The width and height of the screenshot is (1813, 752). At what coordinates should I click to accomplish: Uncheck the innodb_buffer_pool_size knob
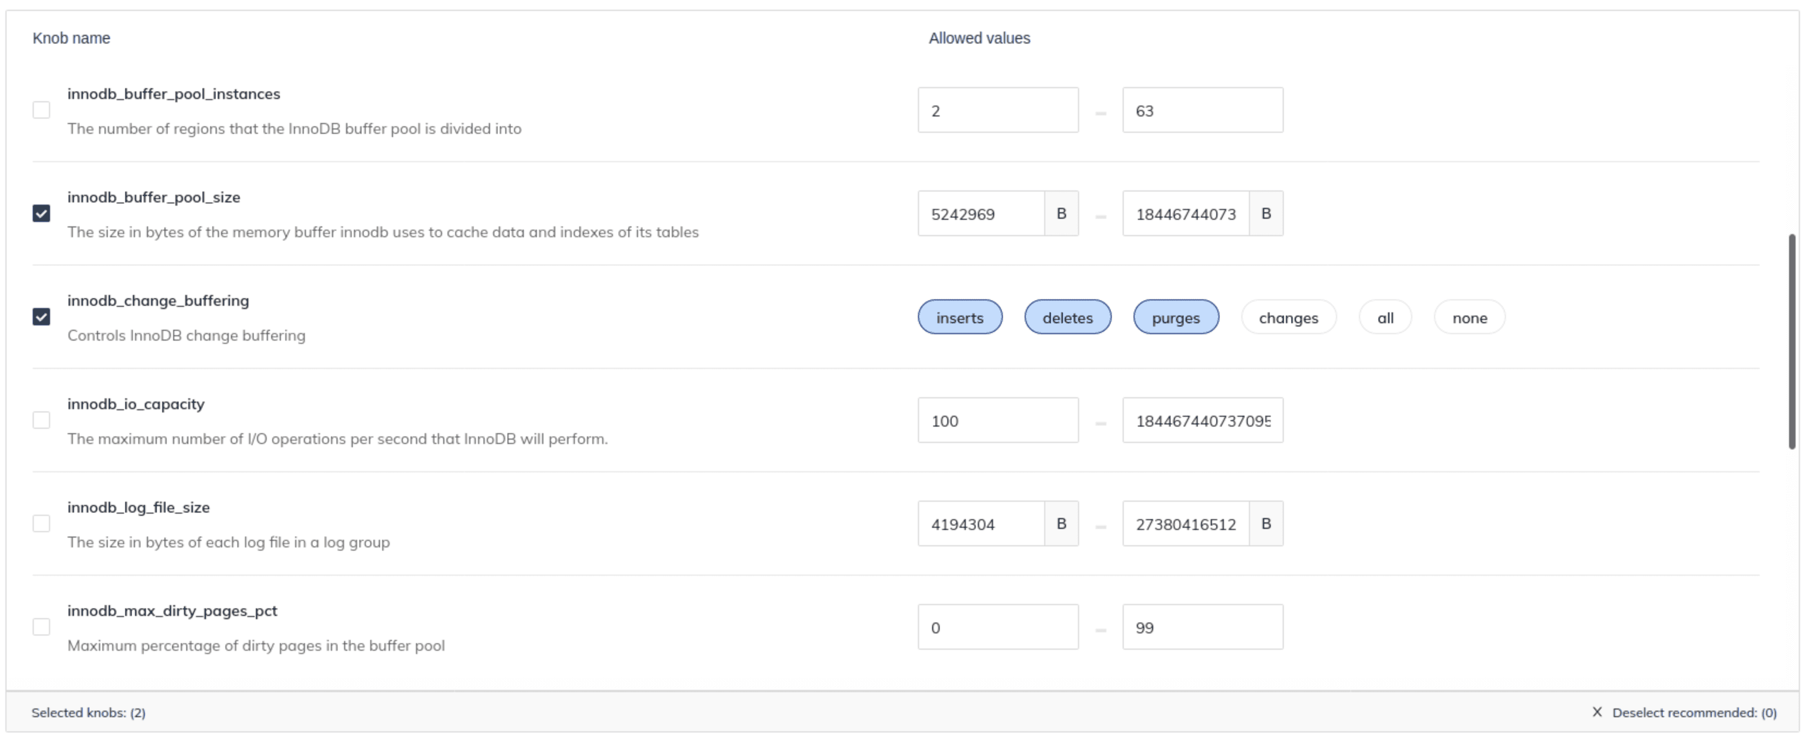pyautogui.click(x=41, y=213)
